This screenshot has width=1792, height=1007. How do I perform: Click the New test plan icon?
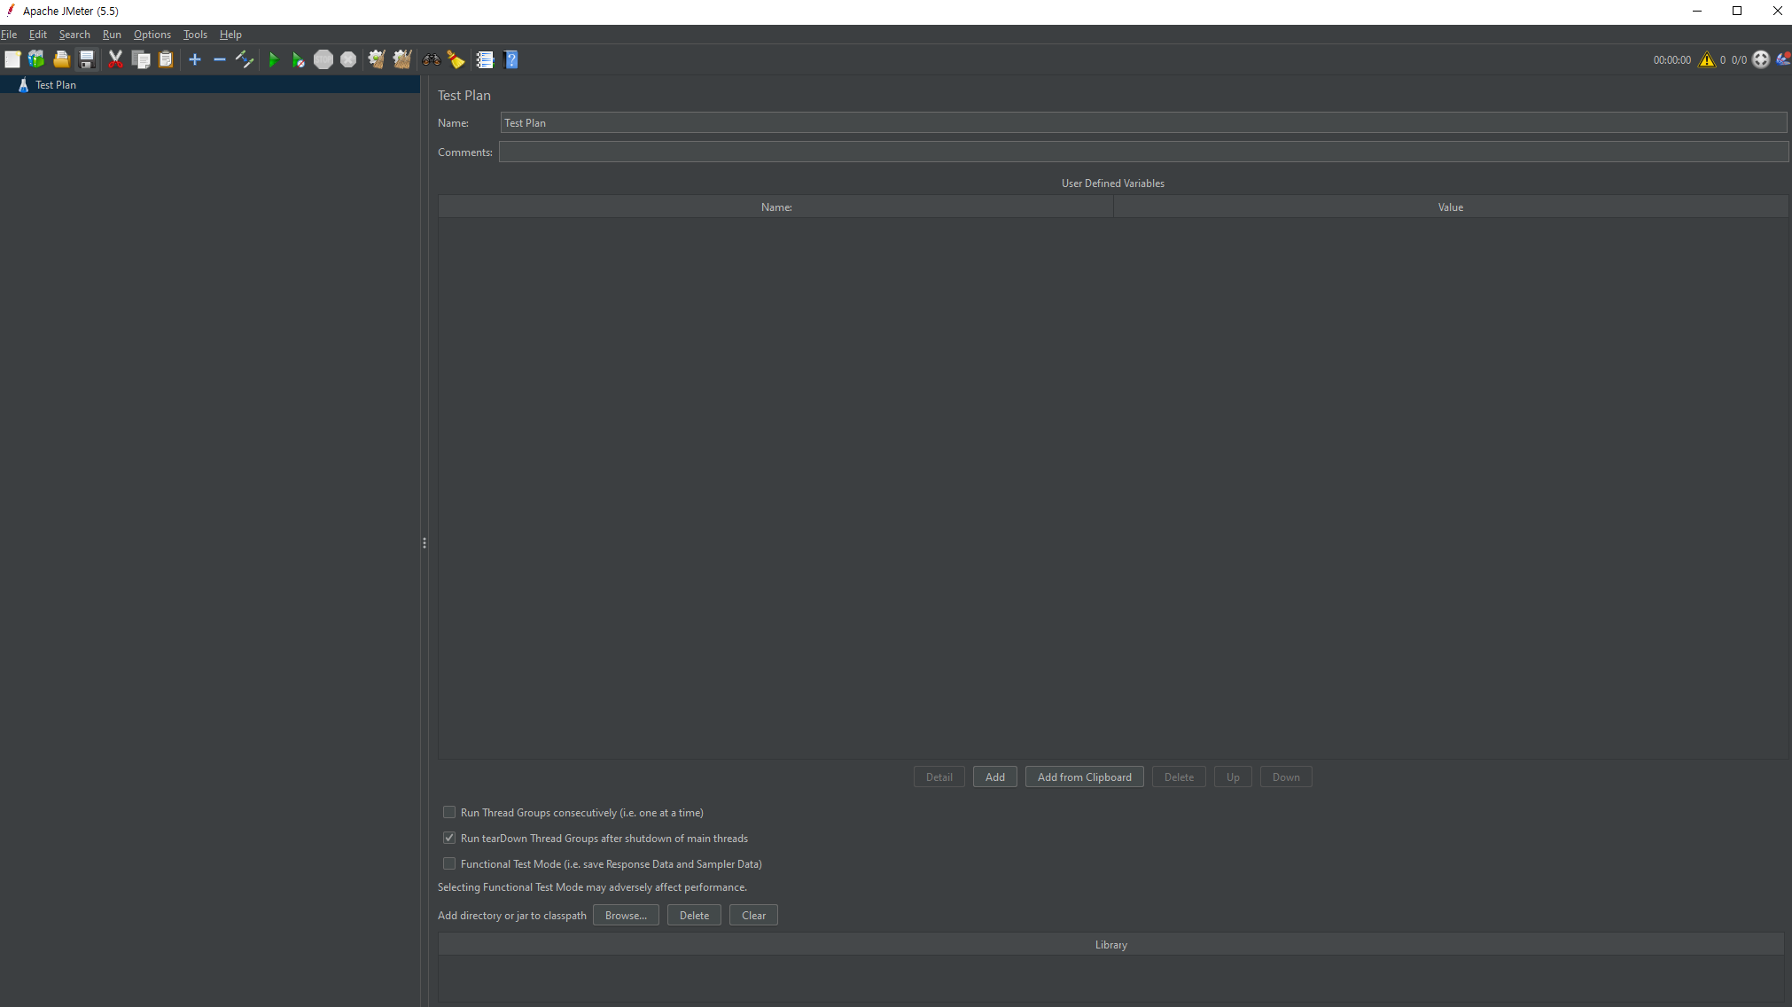click(12, 59)
